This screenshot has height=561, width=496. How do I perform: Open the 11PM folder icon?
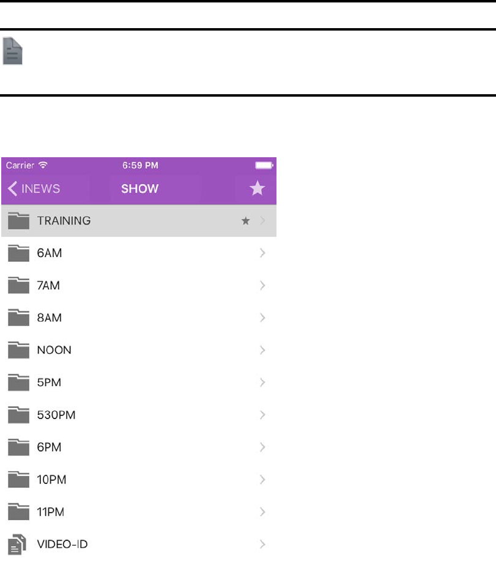18,511
